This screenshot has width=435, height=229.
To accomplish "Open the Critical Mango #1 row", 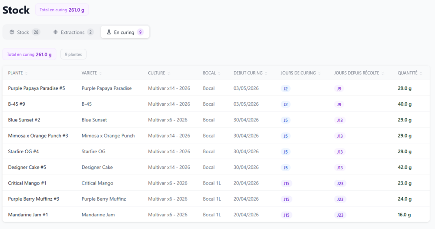I will [x=216, y=183].
